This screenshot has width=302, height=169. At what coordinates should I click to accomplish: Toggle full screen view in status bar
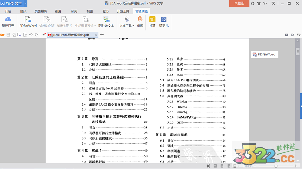208,166
